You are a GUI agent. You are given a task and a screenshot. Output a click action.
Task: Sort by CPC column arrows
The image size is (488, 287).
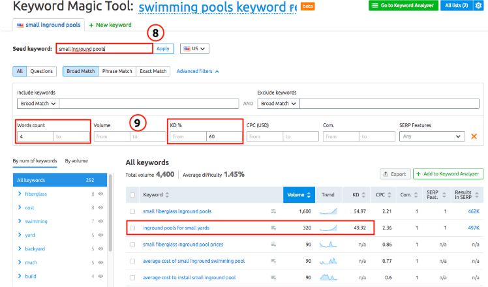[389, 195]
